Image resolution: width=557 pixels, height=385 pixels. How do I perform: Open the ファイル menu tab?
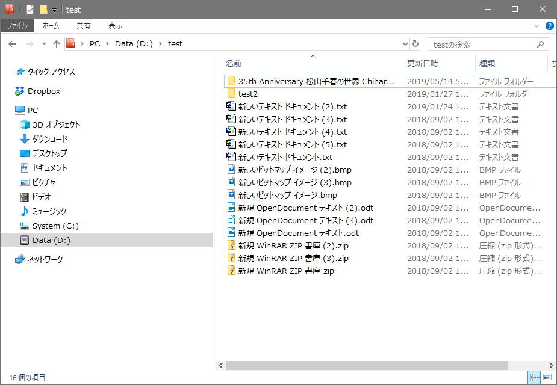pyautogui.click(x=17, y=26)
